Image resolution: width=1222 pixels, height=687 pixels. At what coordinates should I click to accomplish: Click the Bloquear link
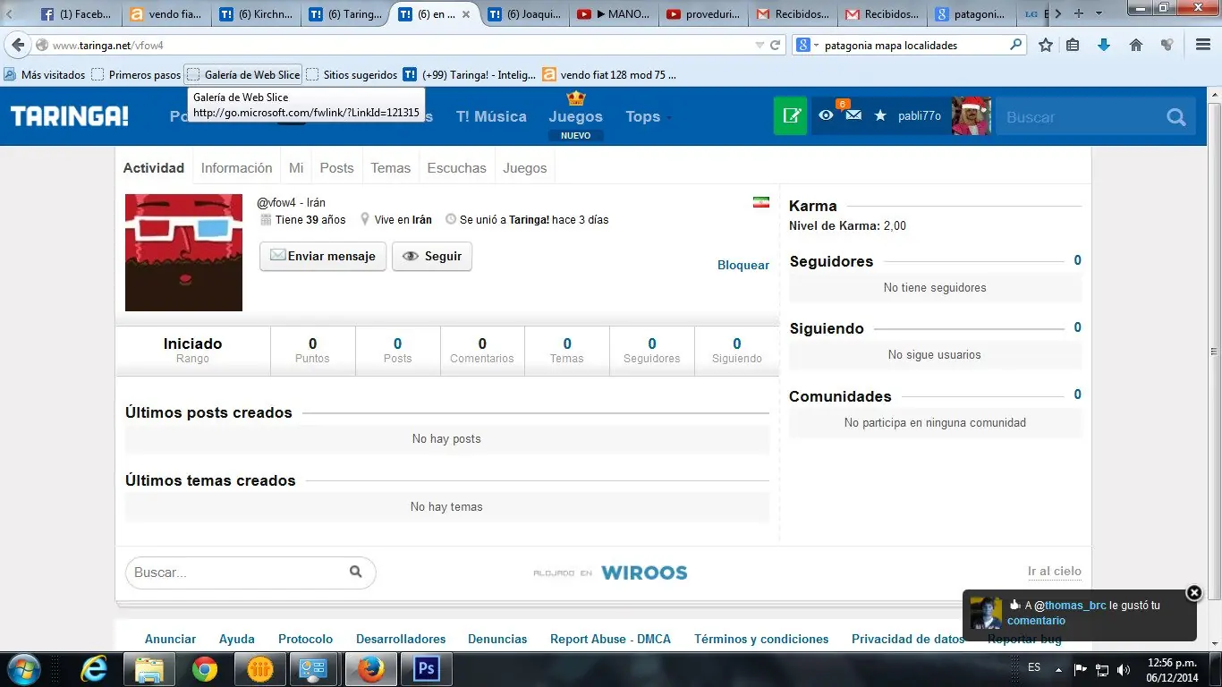coord(743,265)
